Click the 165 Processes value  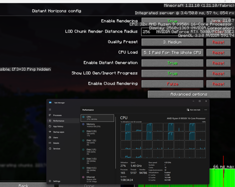click(123, 173)
